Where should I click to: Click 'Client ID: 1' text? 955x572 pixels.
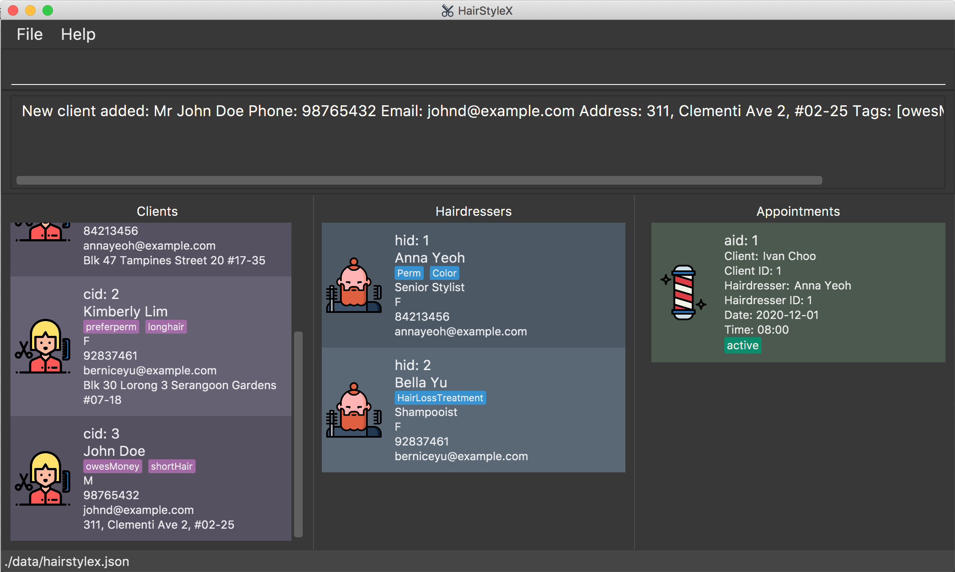pyautogui.click(x=752, y=271)
